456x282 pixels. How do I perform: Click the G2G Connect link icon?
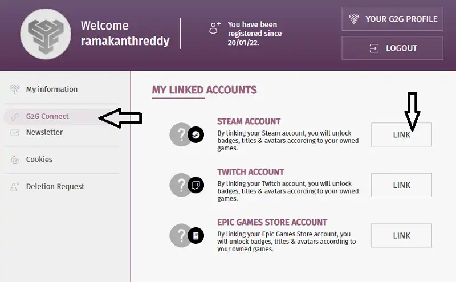point(15,117)
